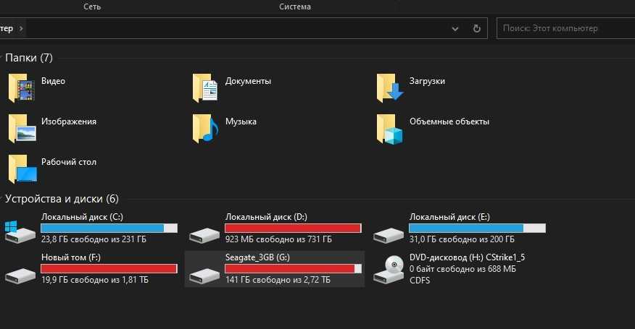Collapse the Устройства и диски (6) group
Image resolution: width=635 pixels, height=329 pixels.
coord(62,198)
